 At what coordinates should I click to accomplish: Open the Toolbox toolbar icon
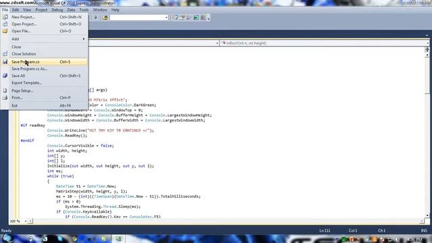tap(189, 18)
